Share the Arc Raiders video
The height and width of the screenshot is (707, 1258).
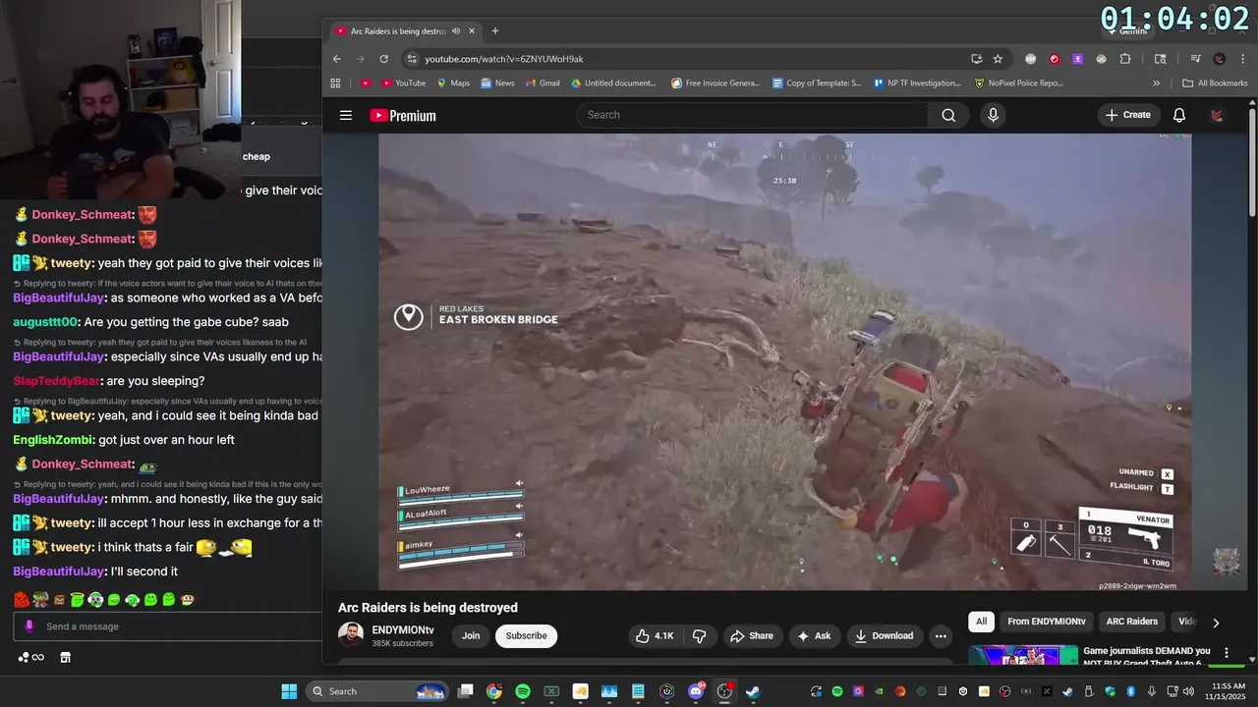pos(752,636)
